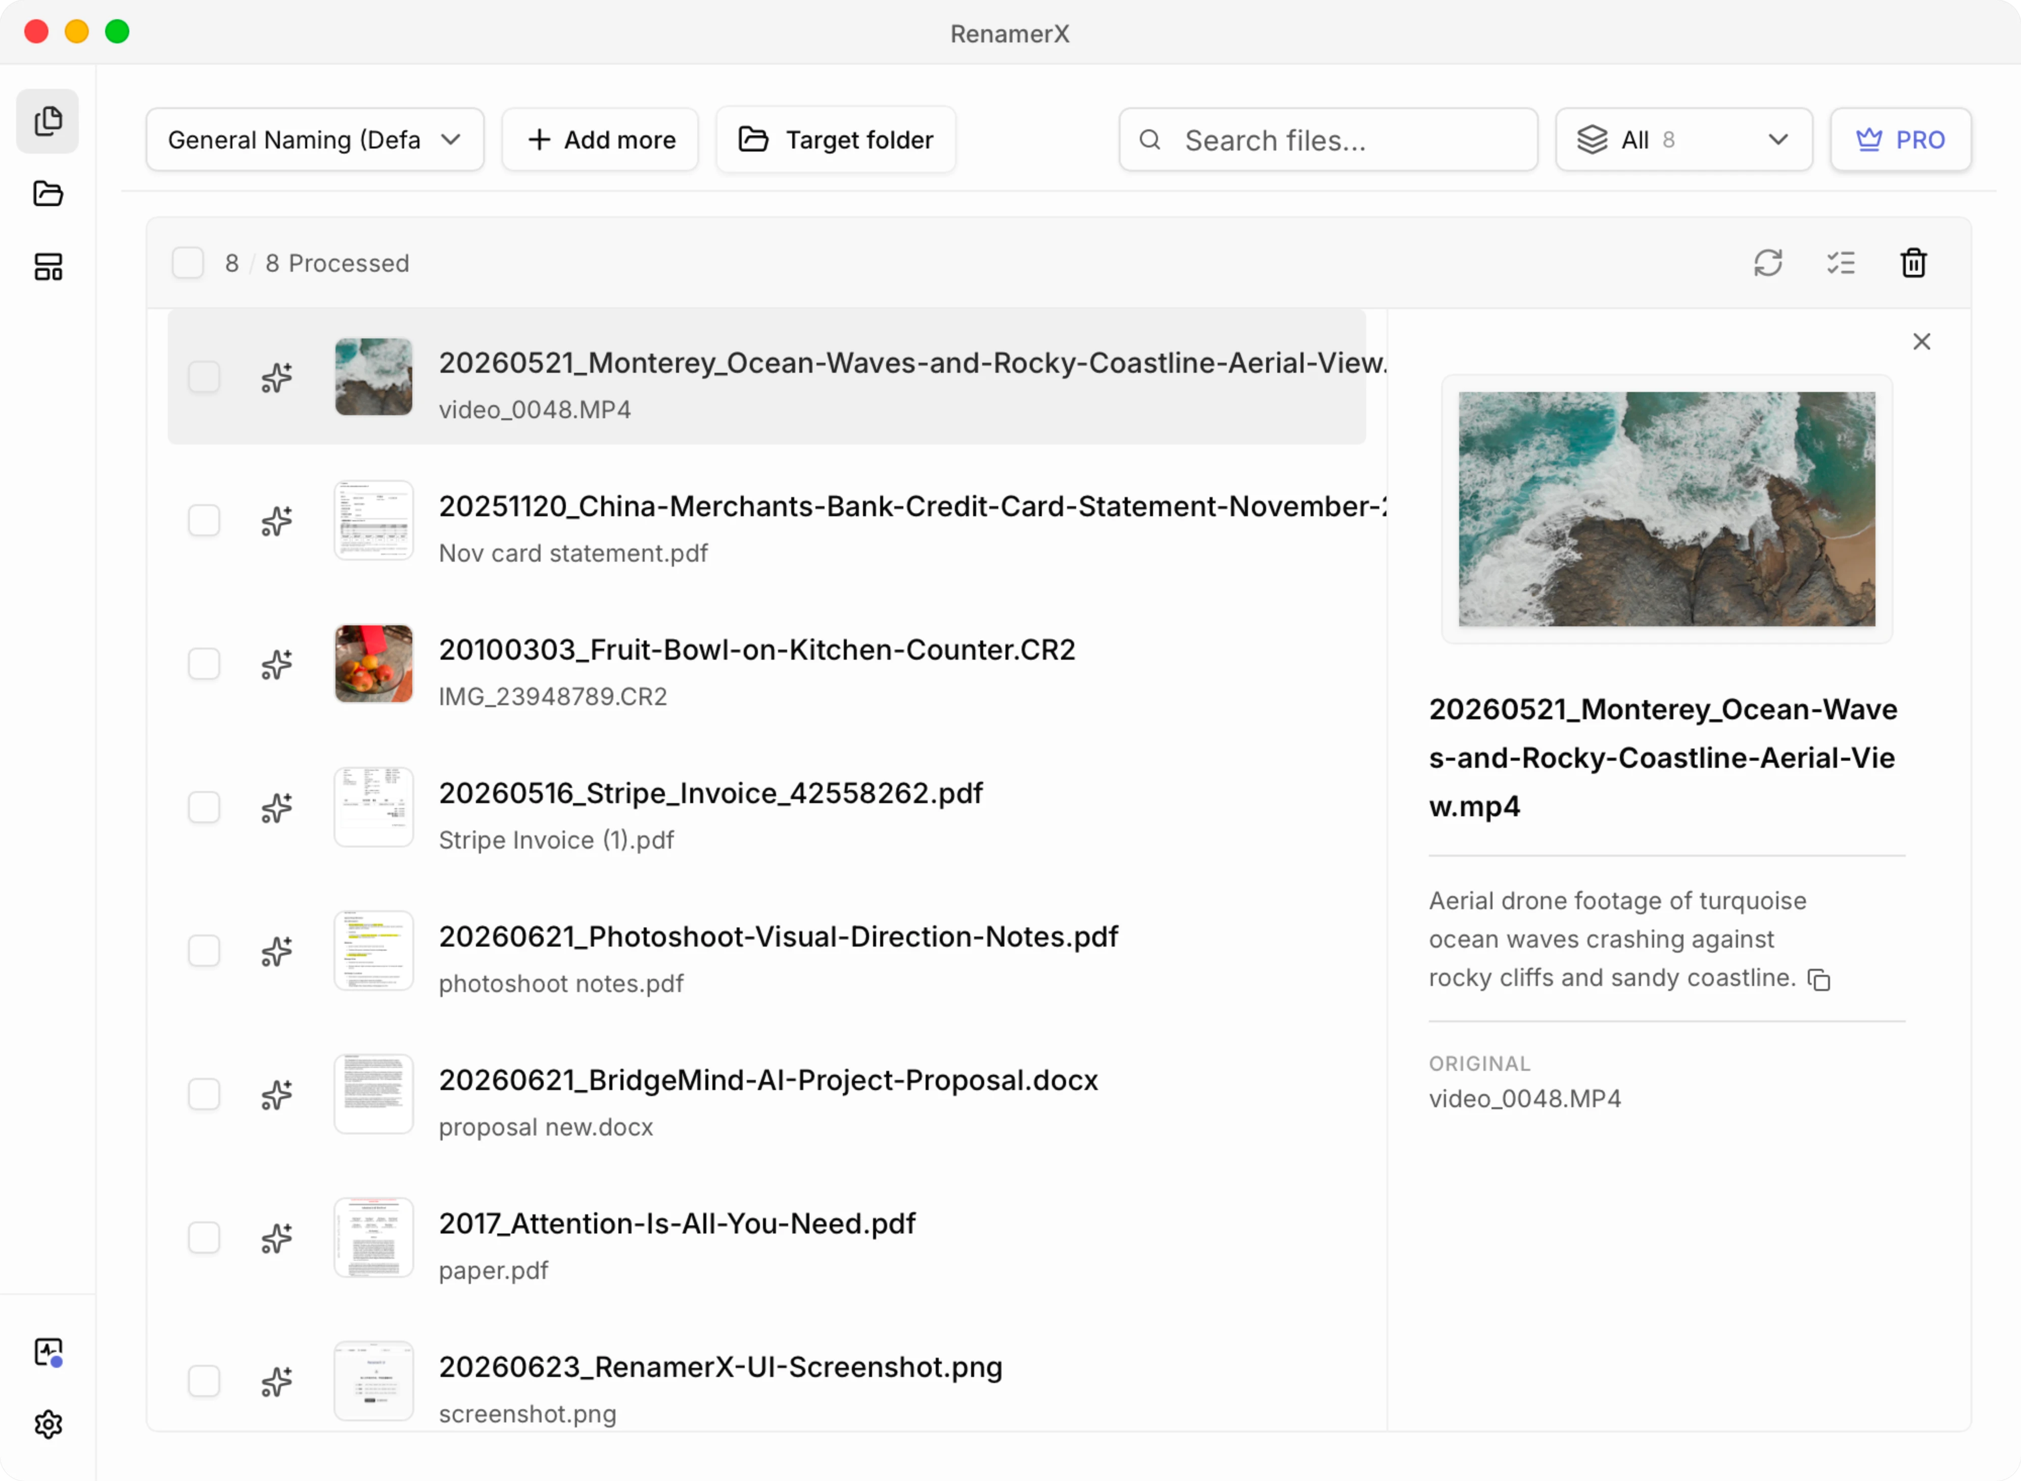Click AI sparkle icon for video_0048.MP4

(276, 376)
